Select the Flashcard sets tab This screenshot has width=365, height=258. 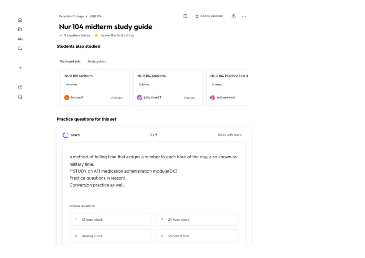pos(70,61)
